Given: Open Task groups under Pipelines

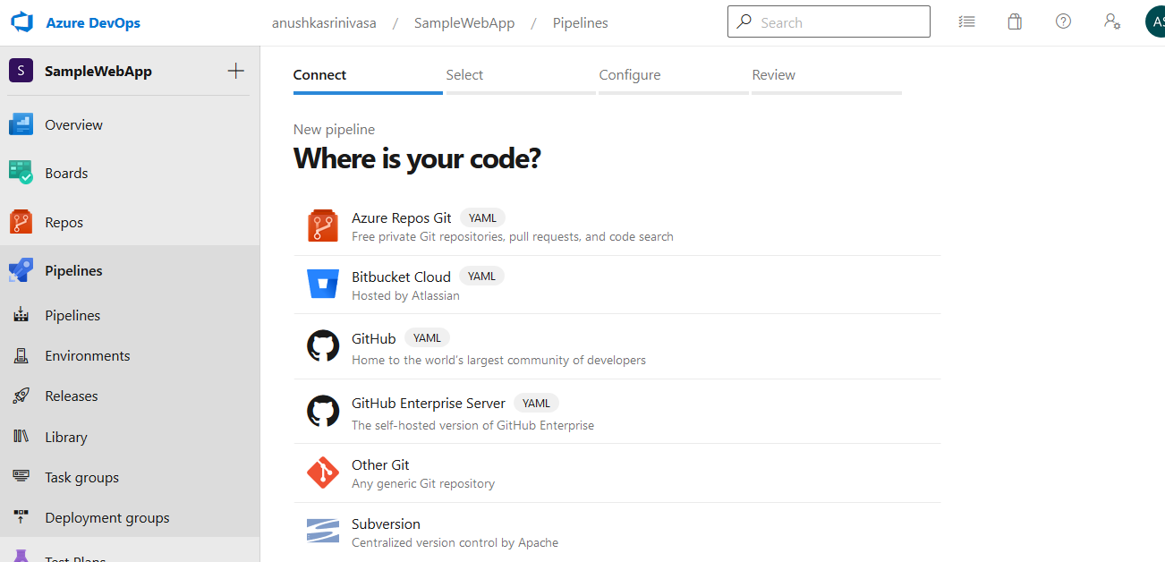Looking at the screenshot, I should 130,477.
